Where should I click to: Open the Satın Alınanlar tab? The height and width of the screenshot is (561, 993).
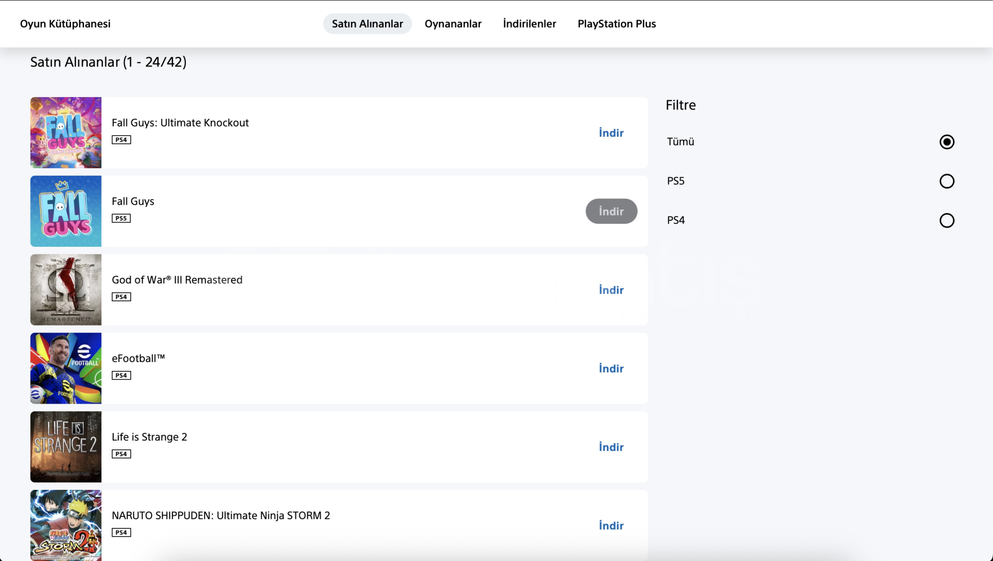pos(368,24)
